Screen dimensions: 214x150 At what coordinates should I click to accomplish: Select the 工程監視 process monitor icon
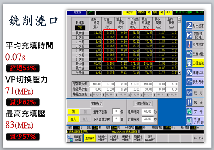pyautogui.click(x=195, y=63)
